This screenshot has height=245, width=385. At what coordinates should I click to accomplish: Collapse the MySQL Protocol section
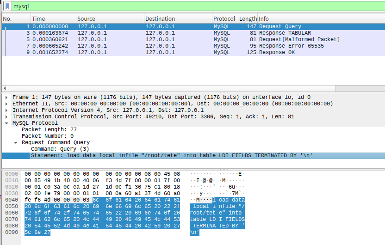6,123
